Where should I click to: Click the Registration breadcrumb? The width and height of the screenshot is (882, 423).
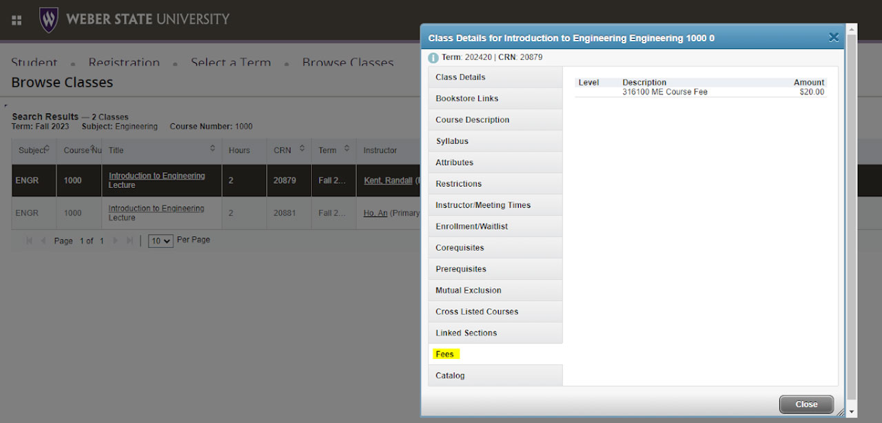[124, 63]
